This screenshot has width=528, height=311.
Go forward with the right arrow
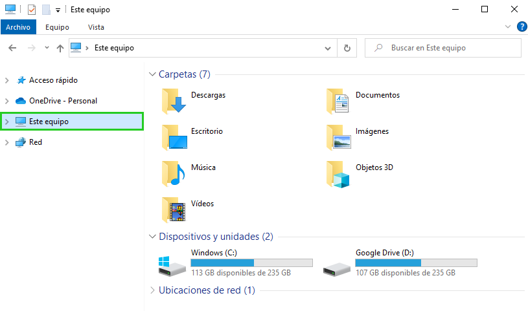point(31,48)
